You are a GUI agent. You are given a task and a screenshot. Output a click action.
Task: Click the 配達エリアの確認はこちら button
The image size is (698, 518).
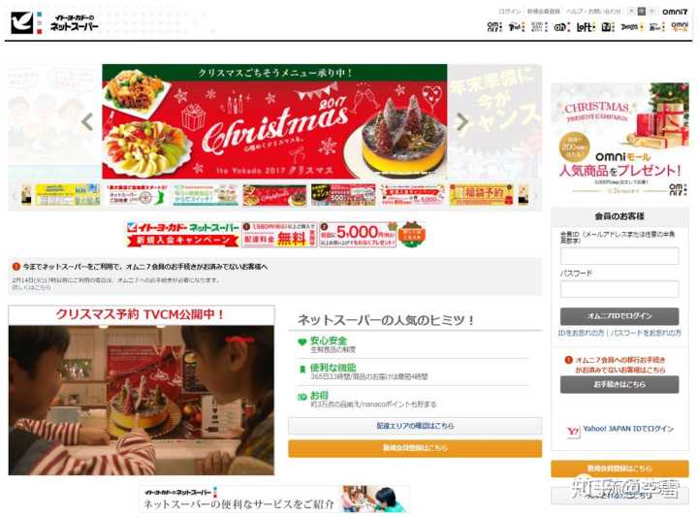pyautogui.click(x=415, y=426)
